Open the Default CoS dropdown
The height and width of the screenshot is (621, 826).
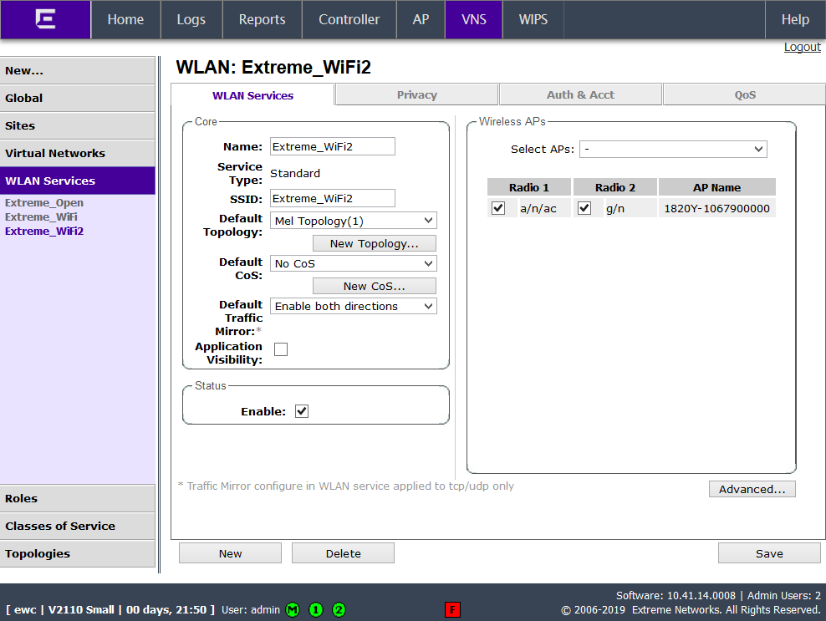click(x=354, y=263)
